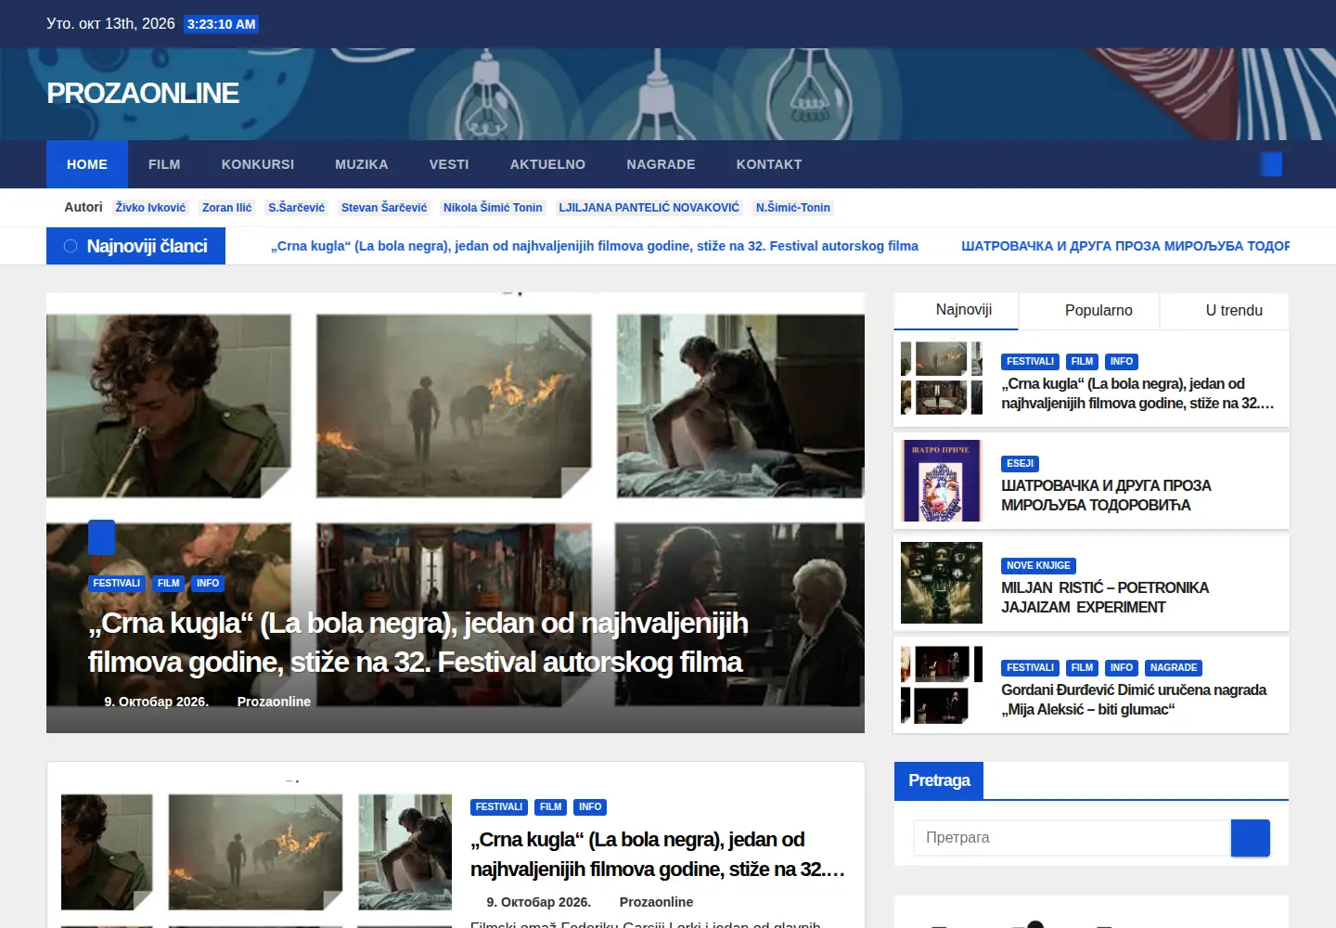Open the MUZIKA menu item
The image size is (1336, 928).
(362, 164)
